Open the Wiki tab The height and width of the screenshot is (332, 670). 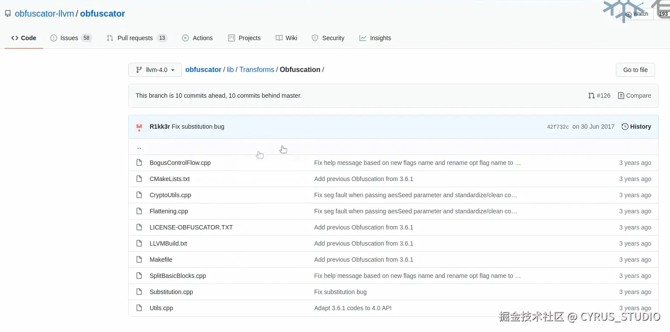click(287, 38)
